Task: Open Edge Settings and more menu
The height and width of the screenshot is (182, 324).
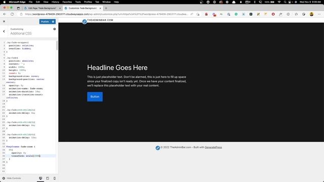Action: coord(319,14)
